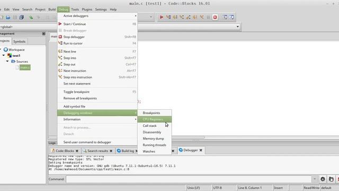Choose Toggle breakpoint menu entry

[x=97, y=92]
